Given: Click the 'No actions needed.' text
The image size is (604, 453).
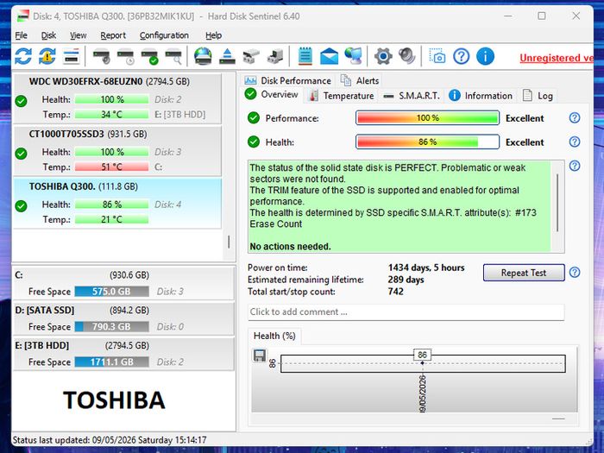Looking at the screenshot, I should coord(290,246).
